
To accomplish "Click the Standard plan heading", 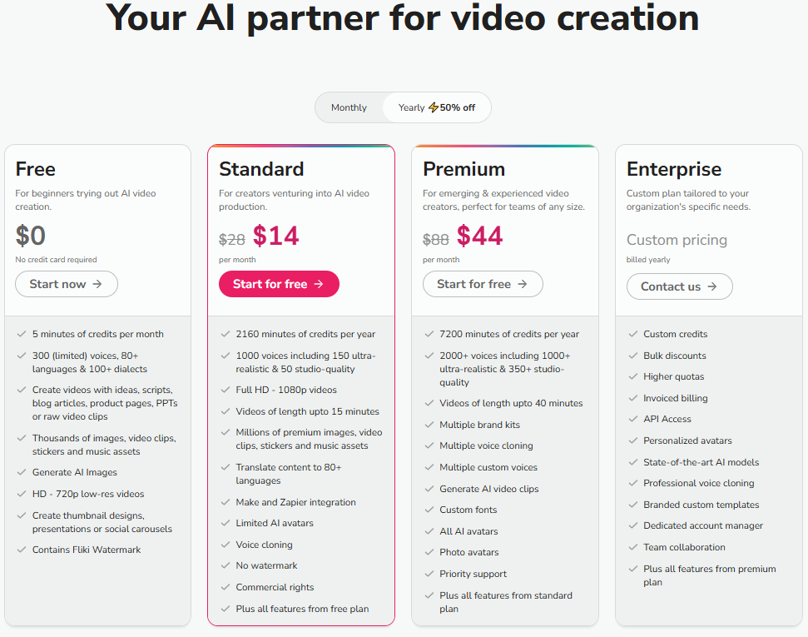I will click(x=261, y=169).
